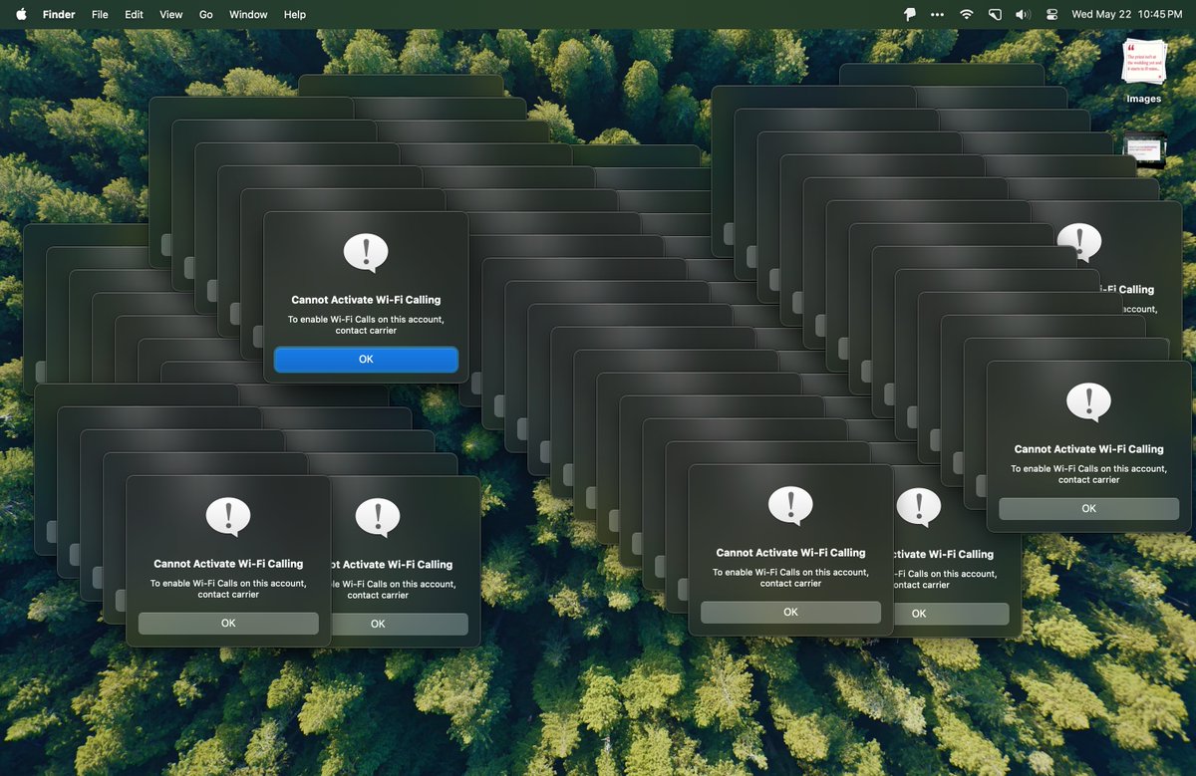This screenshot has width=1196, height=776.
Task: Open the Apple menu
Action: pos(20,14)
